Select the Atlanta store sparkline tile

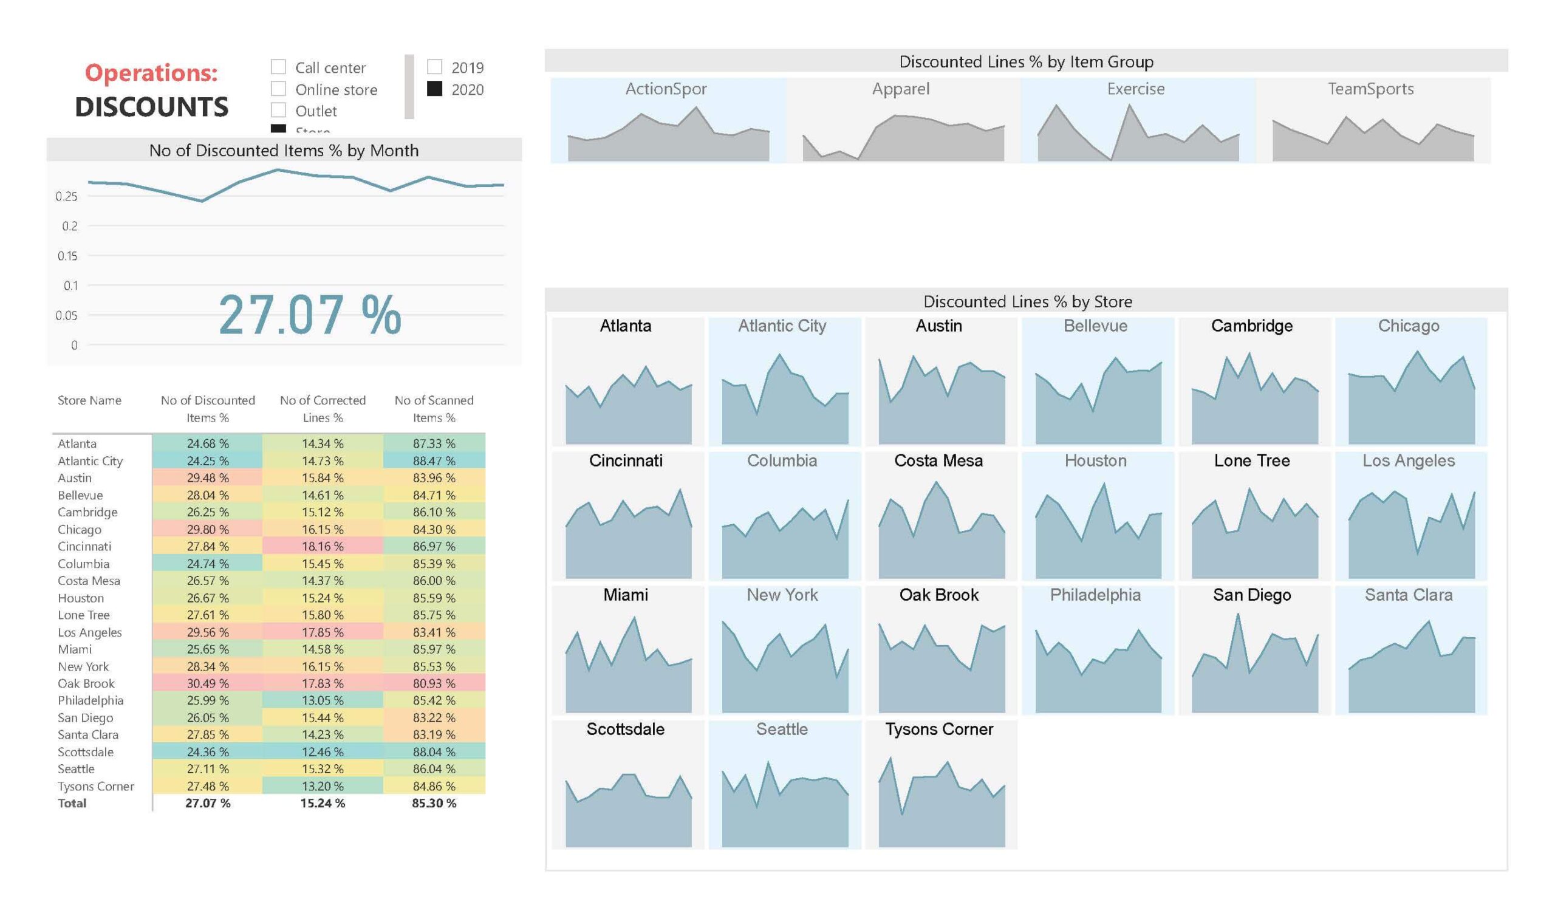[x=627, y=381]
